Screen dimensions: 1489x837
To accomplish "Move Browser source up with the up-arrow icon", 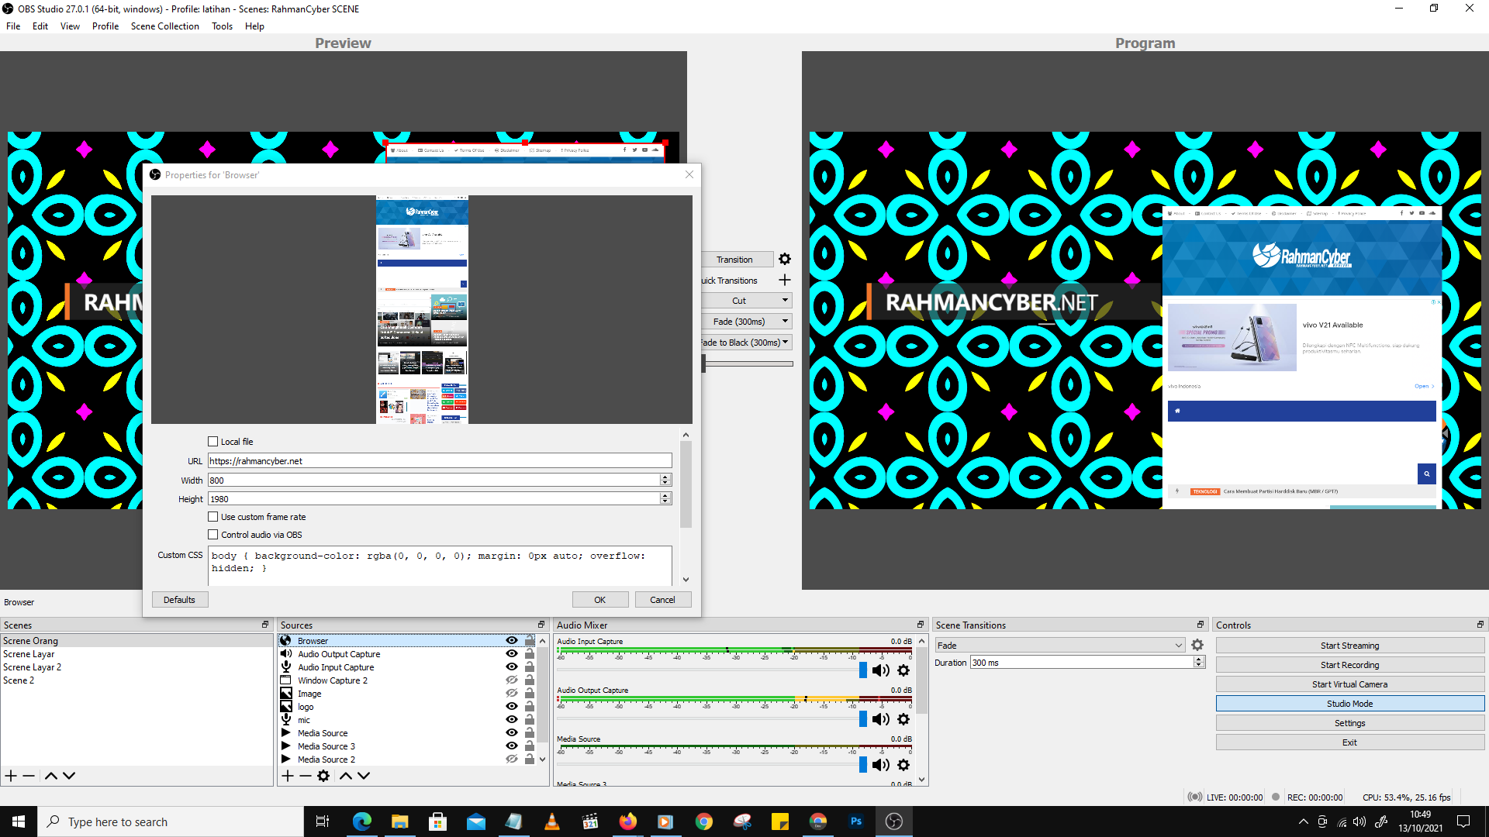I will tap(346, 775).
